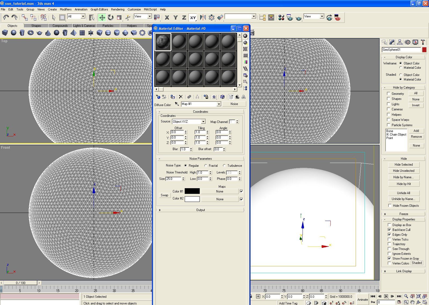This screenshot has width=429, height=305.
Task: Click Reset Map/Mtl delete X icon
Action: click(x=181, y=97)
